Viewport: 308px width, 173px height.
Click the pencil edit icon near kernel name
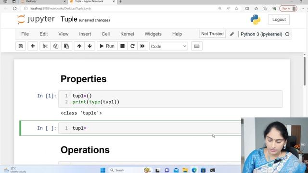click(x=232, y=34)
